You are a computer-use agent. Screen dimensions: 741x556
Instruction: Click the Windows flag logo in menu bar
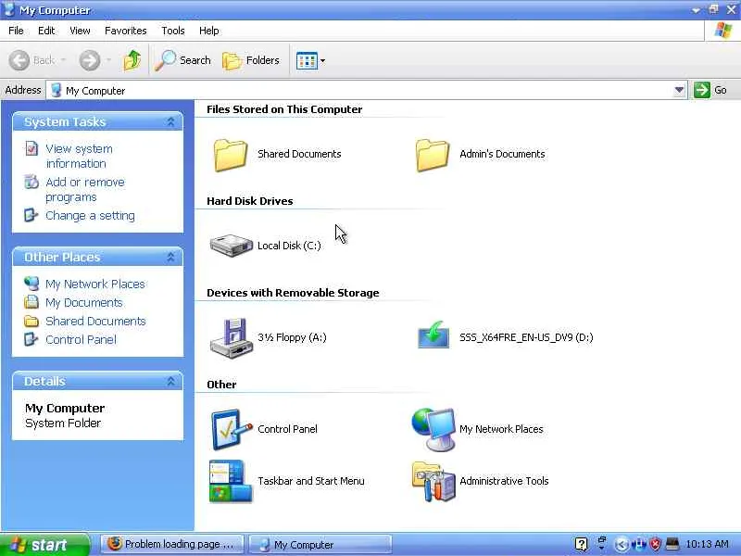coord(723,31)
